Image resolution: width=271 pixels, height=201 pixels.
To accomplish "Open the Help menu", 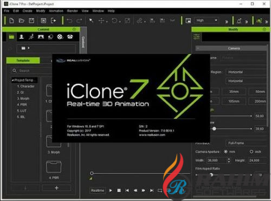I will coord(111,11).
